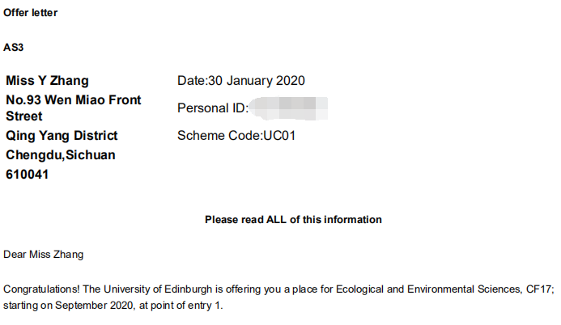This screenshot has width=561, height=325.
Task: Click the Personal ID label
Action: 212,108
